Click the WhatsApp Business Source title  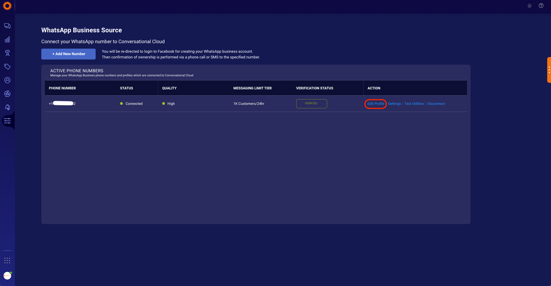tap(82, 30)
